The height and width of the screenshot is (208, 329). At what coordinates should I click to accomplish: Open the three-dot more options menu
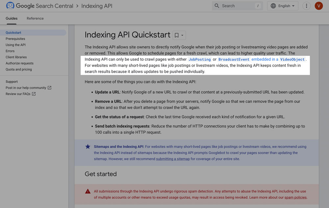tap(306, 6)
